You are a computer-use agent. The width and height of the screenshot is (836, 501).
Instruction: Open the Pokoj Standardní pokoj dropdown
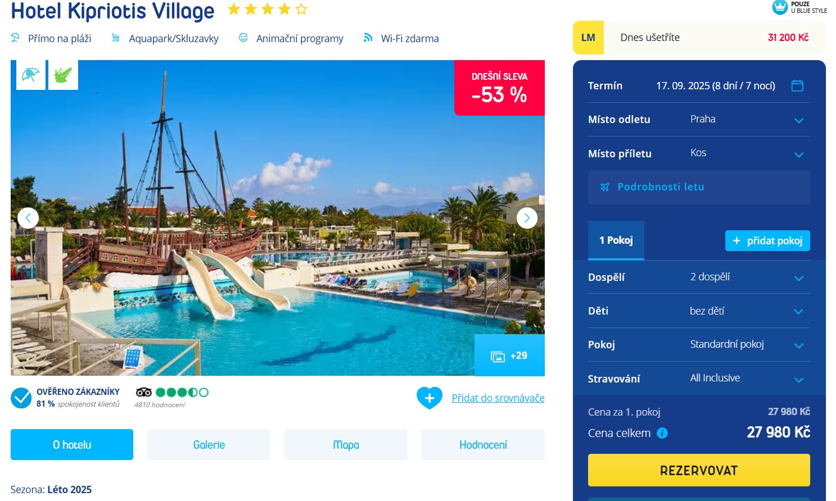(699, 344)
